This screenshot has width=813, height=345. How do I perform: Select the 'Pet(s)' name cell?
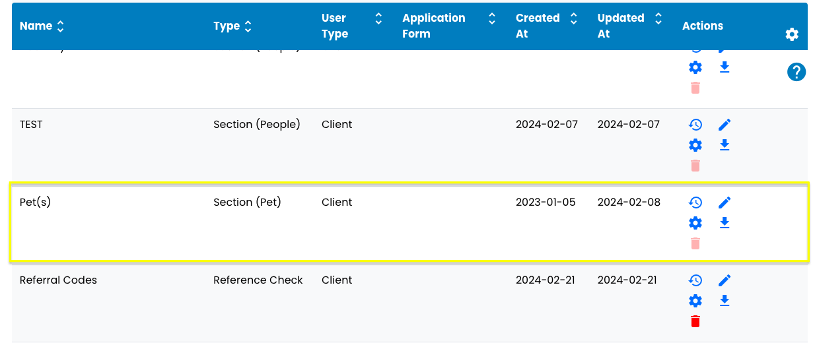point(35,202)
